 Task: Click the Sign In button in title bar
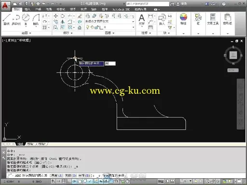point(182,4)
